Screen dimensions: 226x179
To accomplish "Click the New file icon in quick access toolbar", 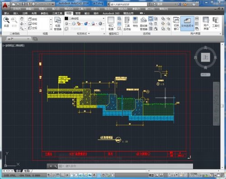I will pos(14,4).
